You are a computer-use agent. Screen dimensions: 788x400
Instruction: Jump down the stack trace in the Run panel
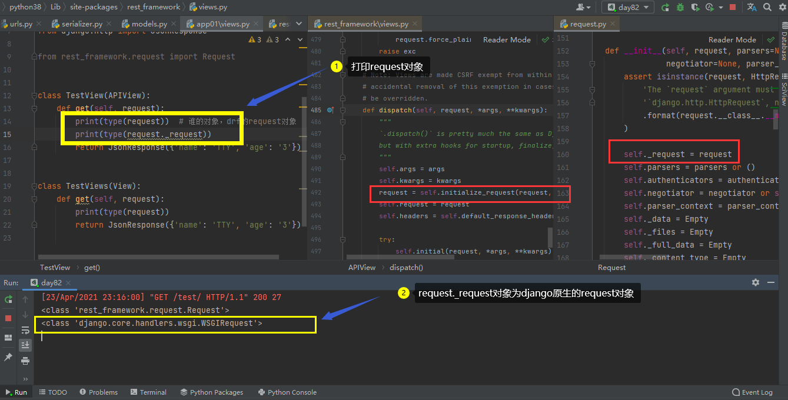(25, 315)
